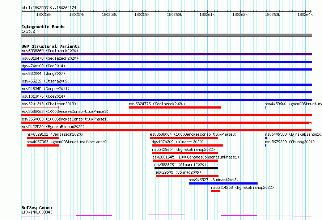
Task: Open the LHX4|NM_033343 gene label
Action: (x=37, y=212)
